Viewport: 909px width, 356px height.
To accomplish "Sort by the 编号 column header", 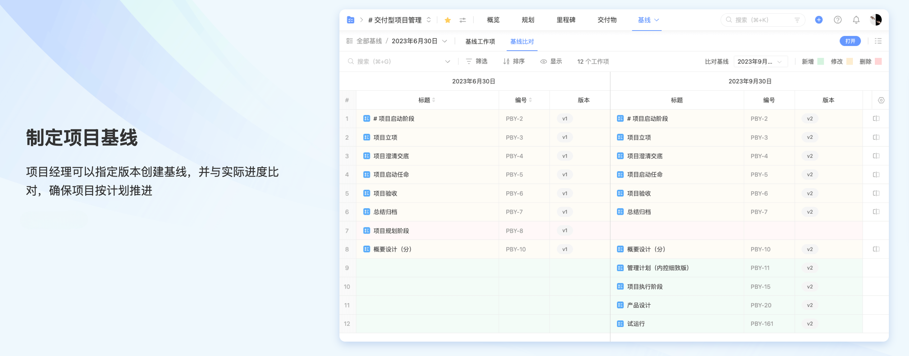I will (523, 100).
